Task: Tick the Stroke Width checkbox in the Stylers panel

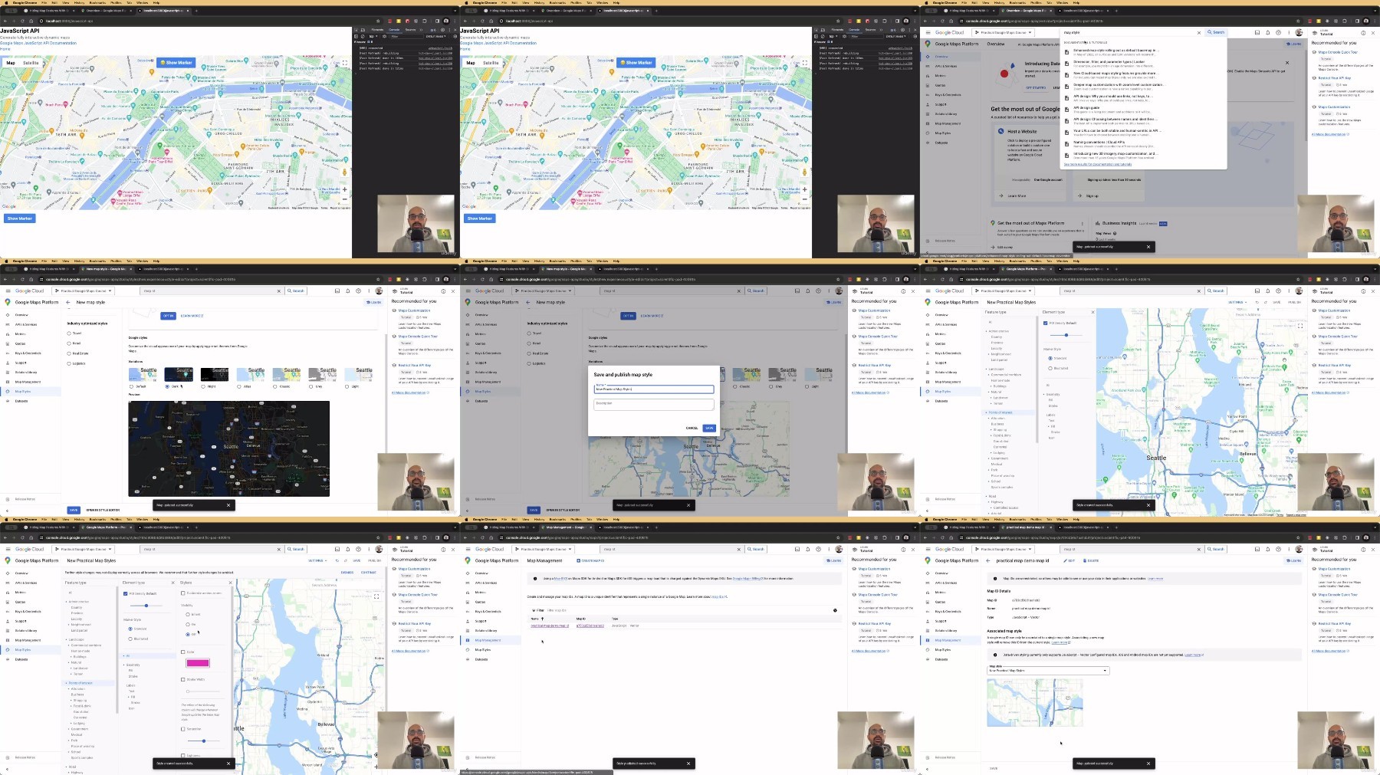Action: tap(183, 679)
